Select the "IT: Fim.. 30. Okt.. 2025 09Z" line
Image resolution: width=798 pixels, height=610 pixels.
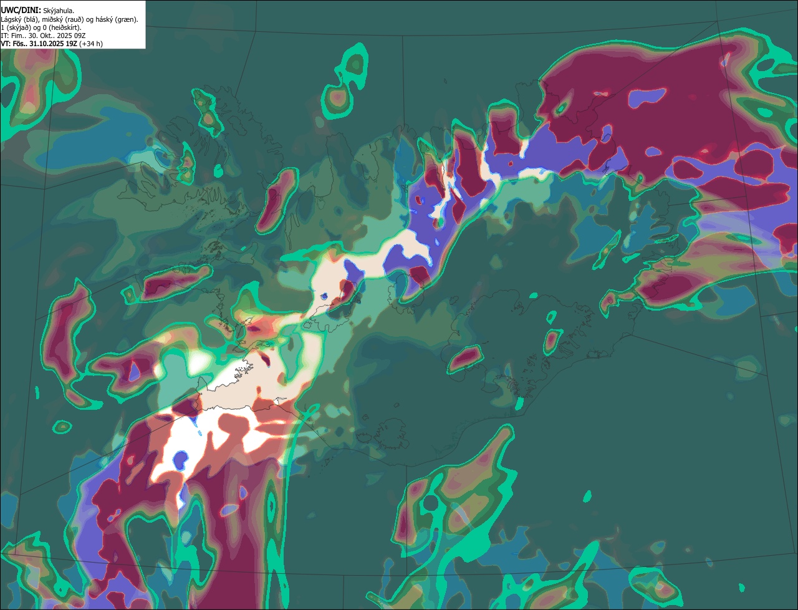coord(43,36)
